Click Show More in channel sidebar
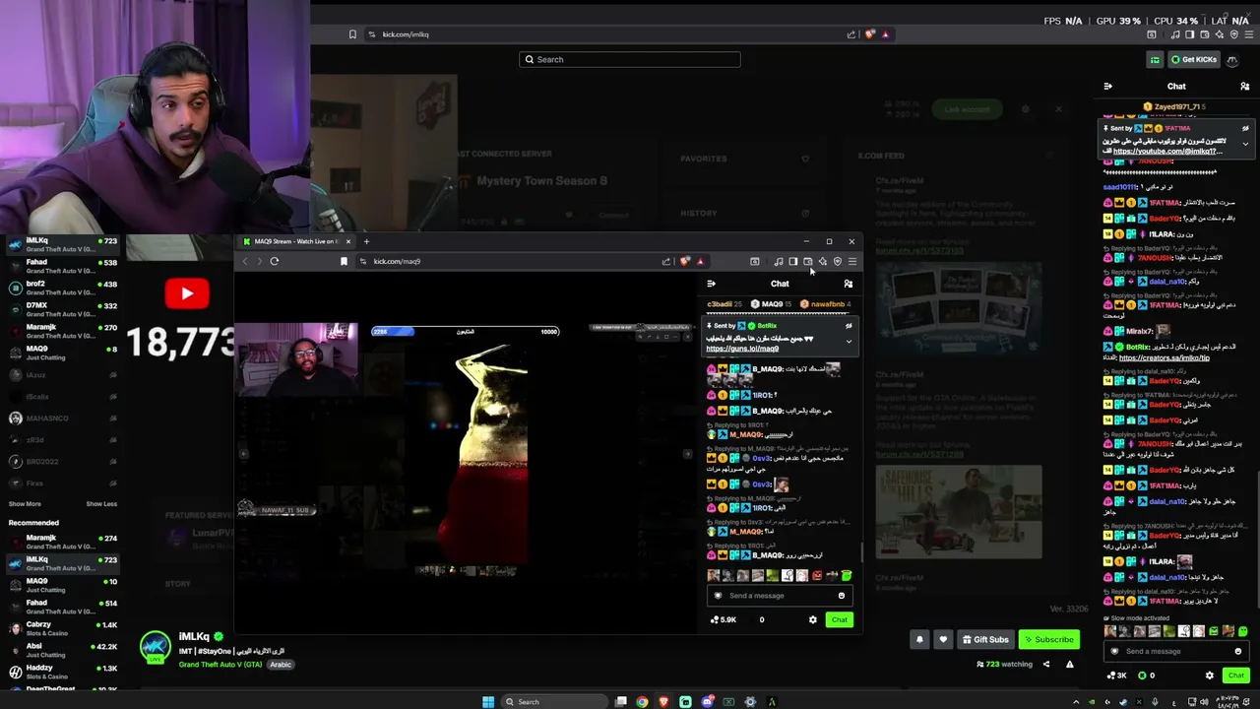1260x709 pixels. (x=25, y=504)
